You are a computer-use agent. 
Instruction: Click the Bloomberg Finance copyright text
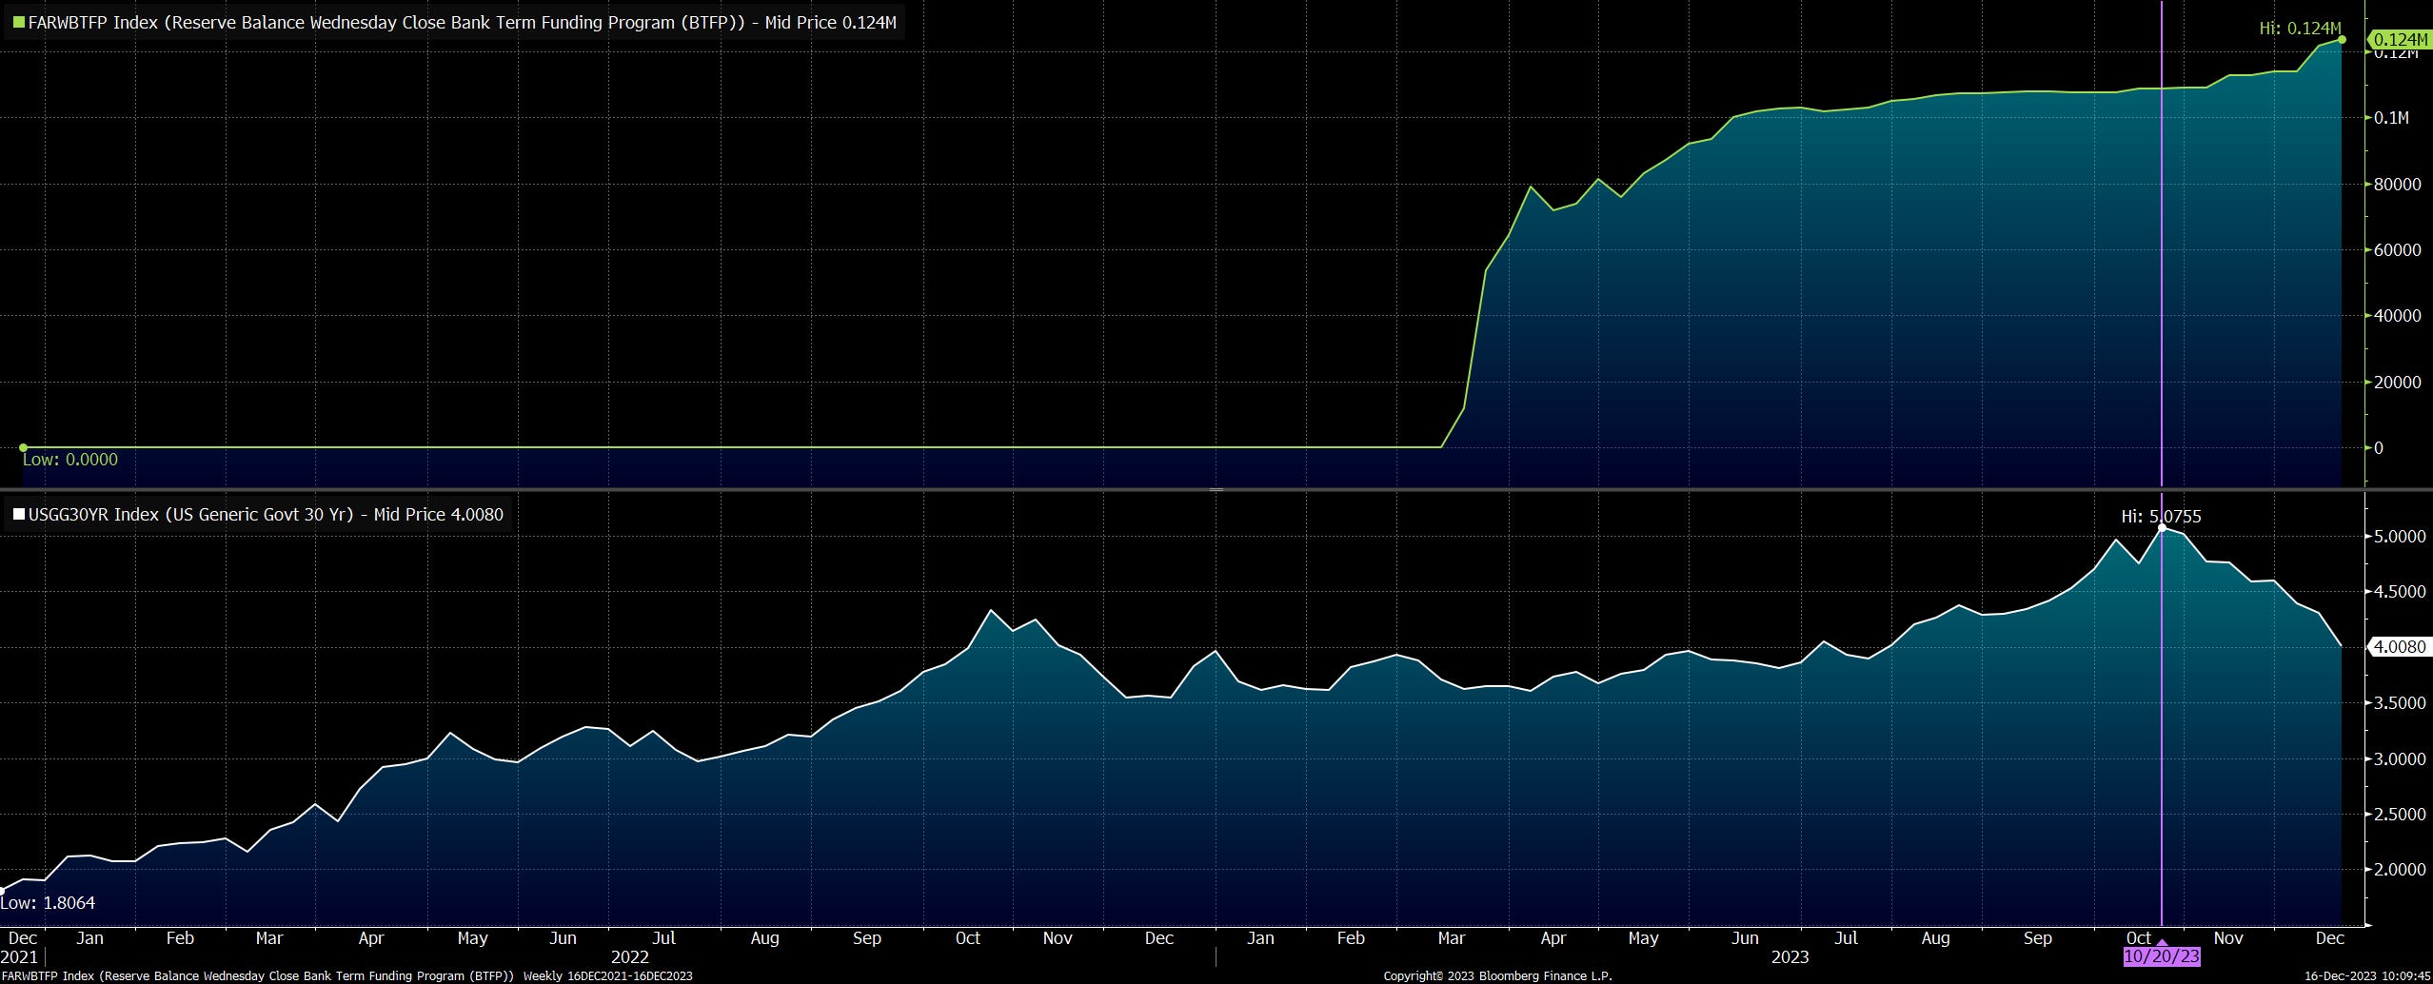[x=1497, y=975]
